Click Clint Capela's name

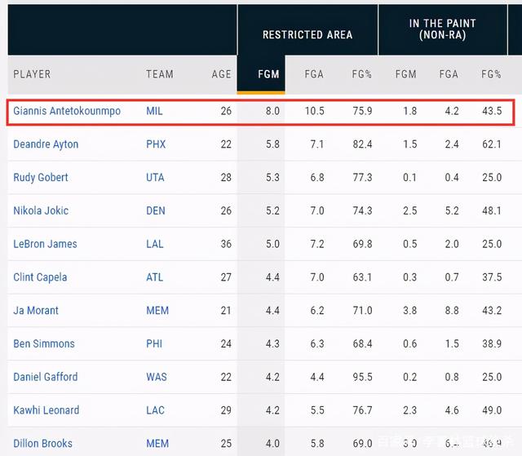[x=40, y=277]
